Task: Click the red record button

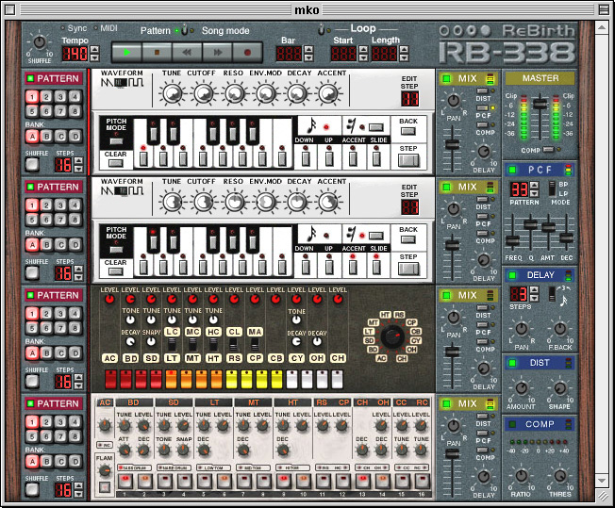Action: pos(247,52)
